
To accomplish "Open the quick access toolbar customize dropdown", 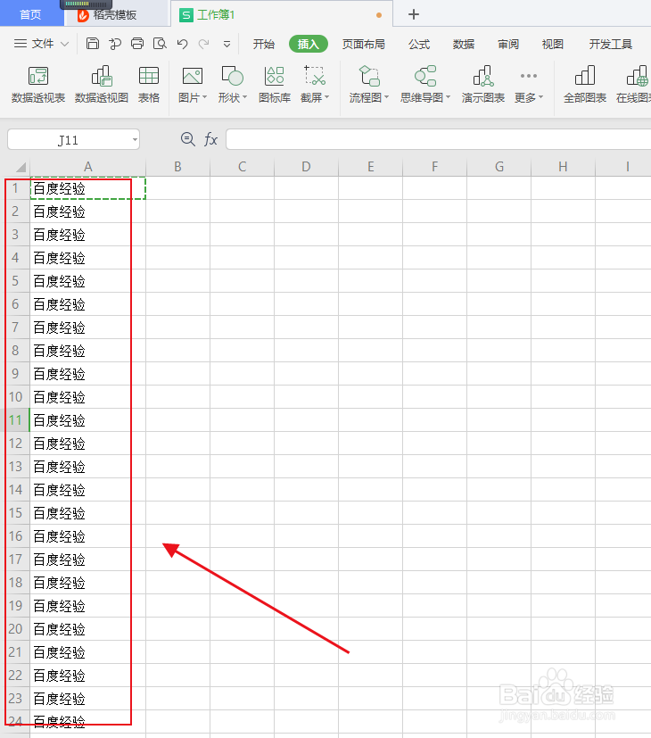I will [227, 45].
